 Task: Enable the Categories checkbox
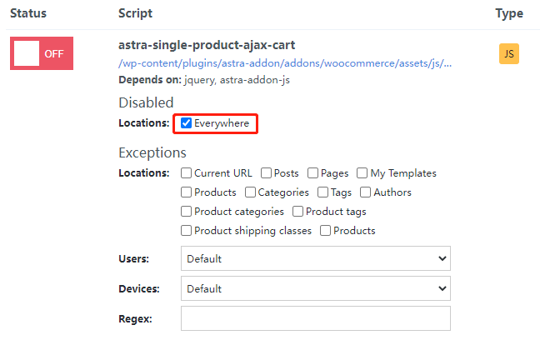[x=251, y=192]
